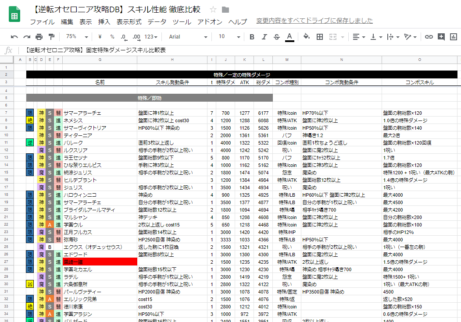Click the ATK value 1474
Viewport: 461px width, 322px height.
click(244, 173)
